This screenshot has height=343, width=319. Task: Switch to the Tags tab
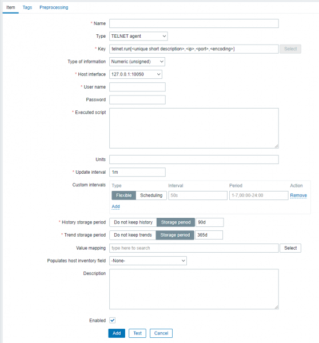pos(27,7)
